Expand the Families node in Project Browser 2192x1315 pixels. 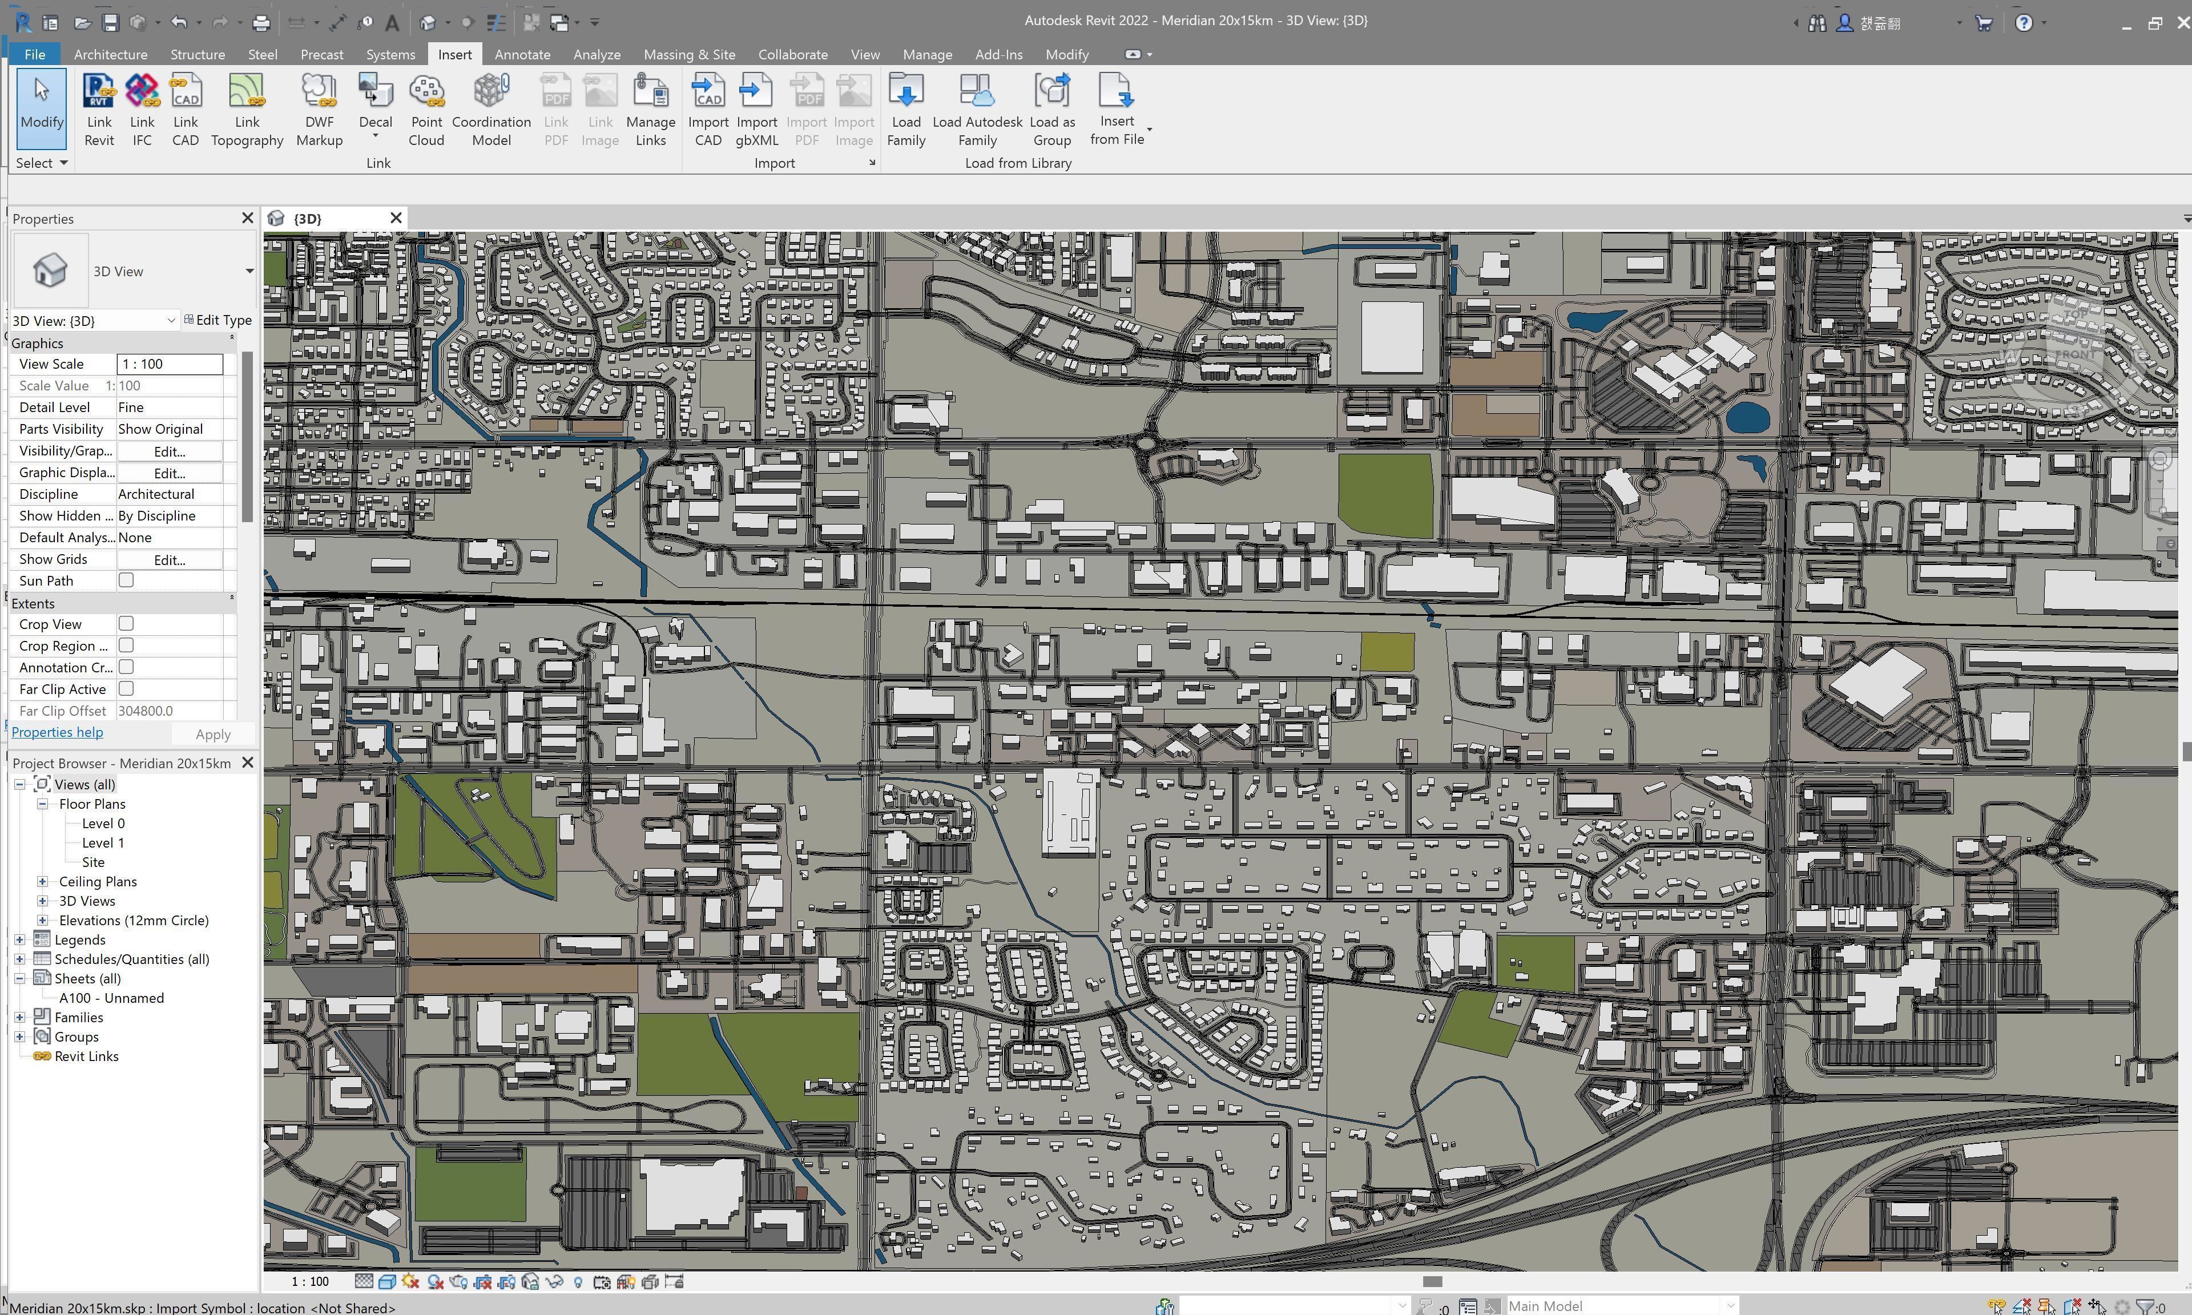coord(19,1017)
